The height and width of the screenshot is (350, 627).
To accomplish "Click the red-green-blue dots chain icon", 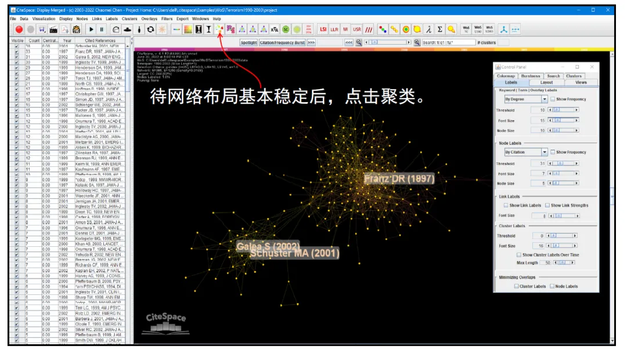I will tap(383, 29).
